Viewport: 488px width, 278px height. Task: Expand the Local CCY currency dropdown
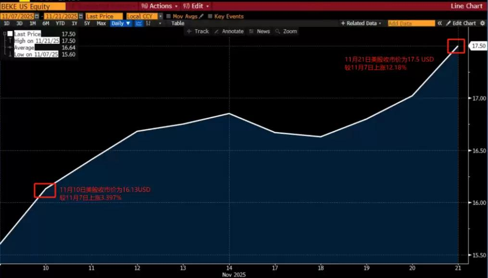160,16
